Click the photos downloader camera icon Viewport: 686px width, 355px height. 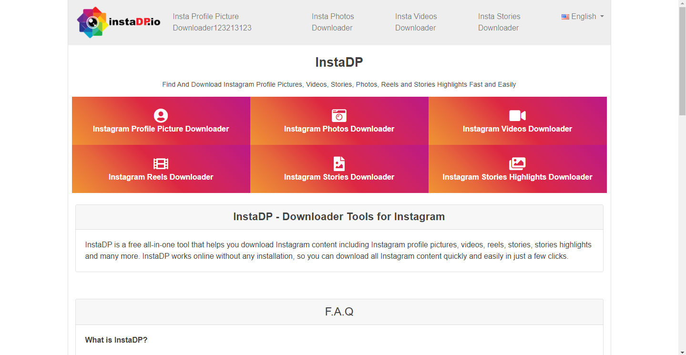[339, 115]
